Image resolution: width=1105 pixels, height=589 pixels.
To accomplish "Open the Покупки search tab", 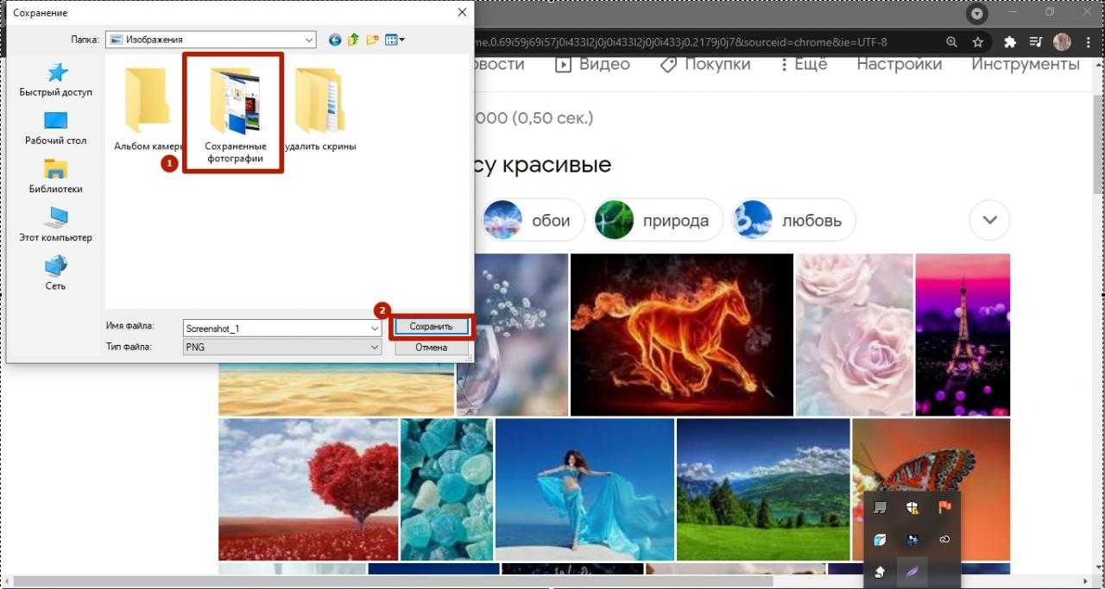I will tap(705, 64).
